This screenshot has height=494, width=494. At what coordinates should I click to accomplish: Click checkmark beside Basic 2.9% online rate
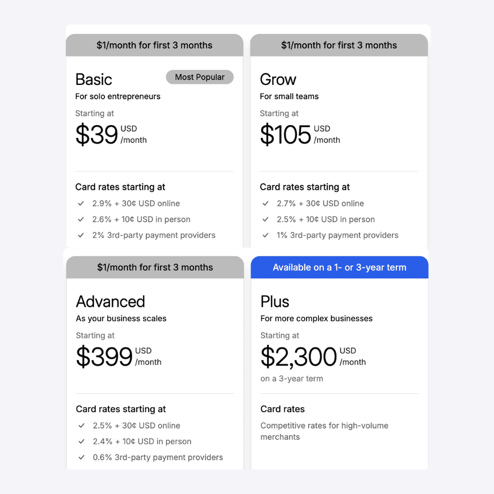[x=81, y=203]
